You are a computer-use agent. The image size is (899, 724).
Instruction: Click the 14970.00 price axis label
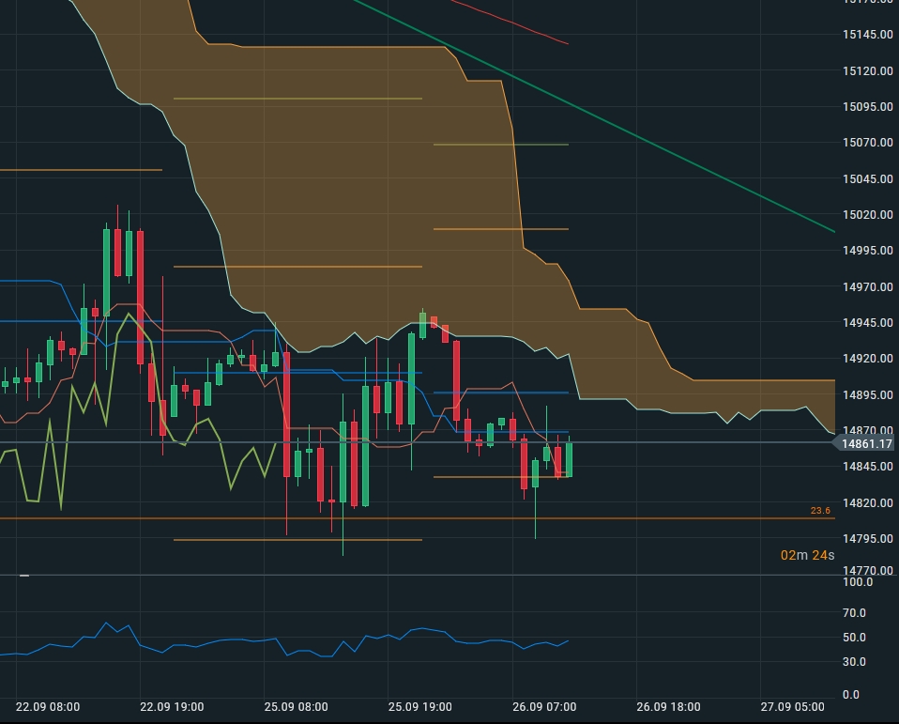[x=867, y=286]
